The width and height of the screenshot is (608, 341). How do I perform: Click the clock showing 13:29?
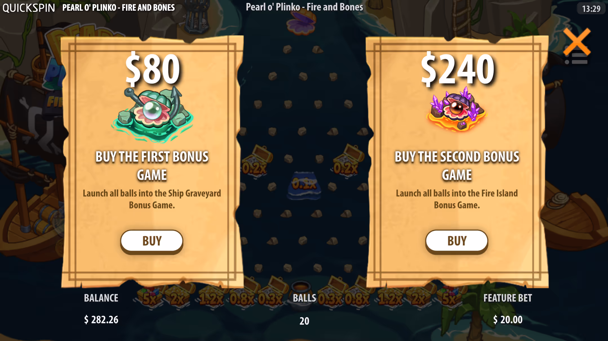click(591, 9)
